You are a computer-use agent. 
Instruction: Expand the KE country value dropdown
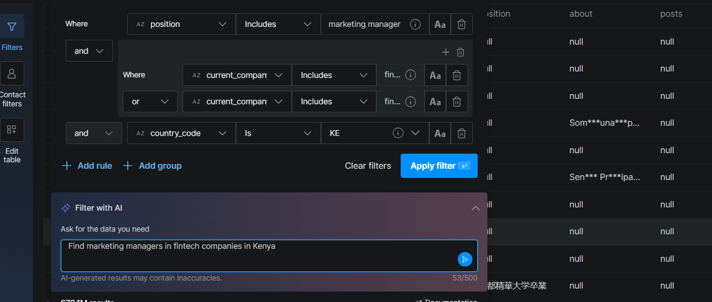tap(415, 133)
